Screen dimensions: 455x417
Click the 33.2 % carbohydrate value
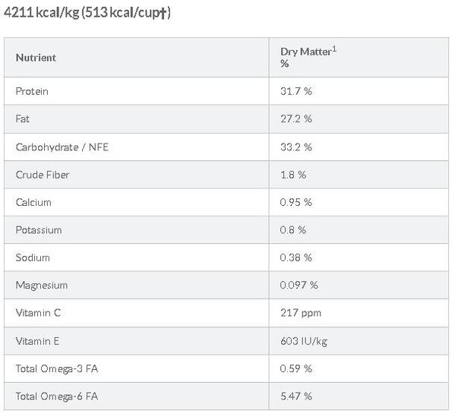pyautogui.click(x=296, y=147)
